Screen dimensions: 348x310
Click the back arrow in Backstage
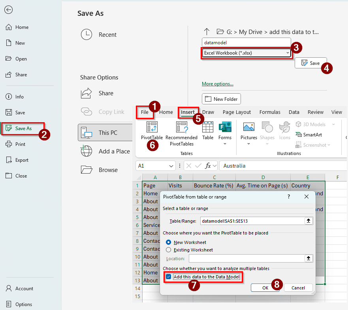8,10
